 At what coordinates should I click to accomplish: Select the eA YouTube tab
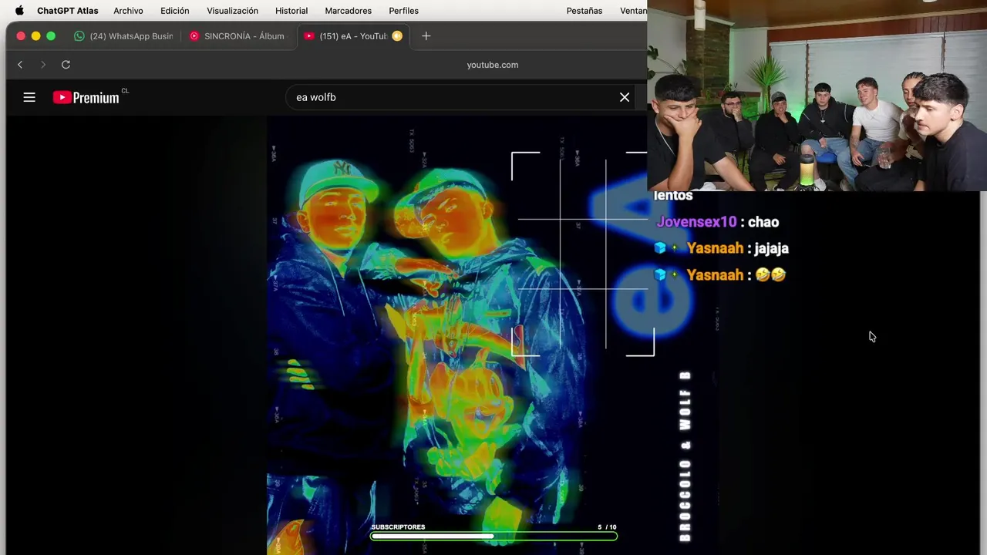[353, 36]
